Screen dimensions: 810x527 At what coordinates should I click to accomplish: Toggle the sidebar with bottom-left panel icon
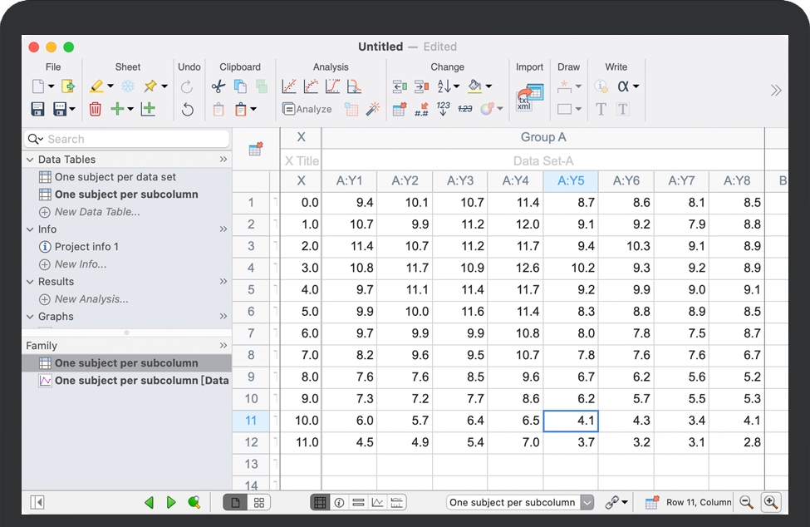pos(37,502)
